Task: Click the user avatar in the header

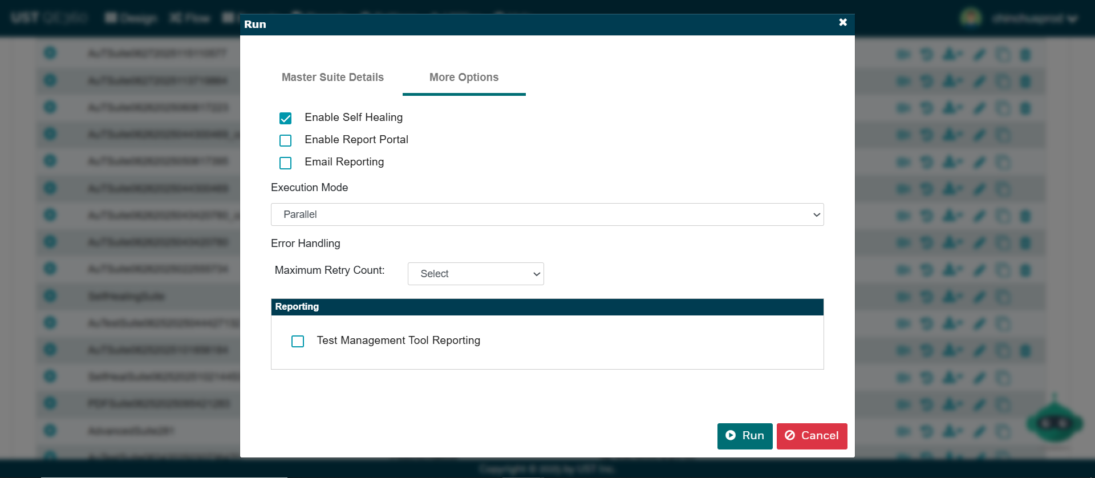Action: [x=971, y=18]
